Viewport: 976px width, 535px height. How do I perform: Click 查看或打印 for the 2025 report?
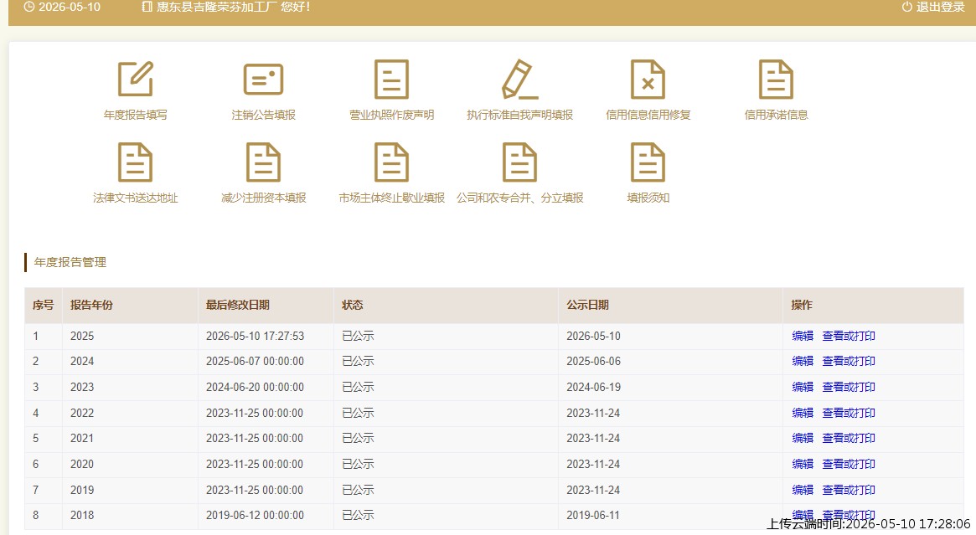point(849,336)
